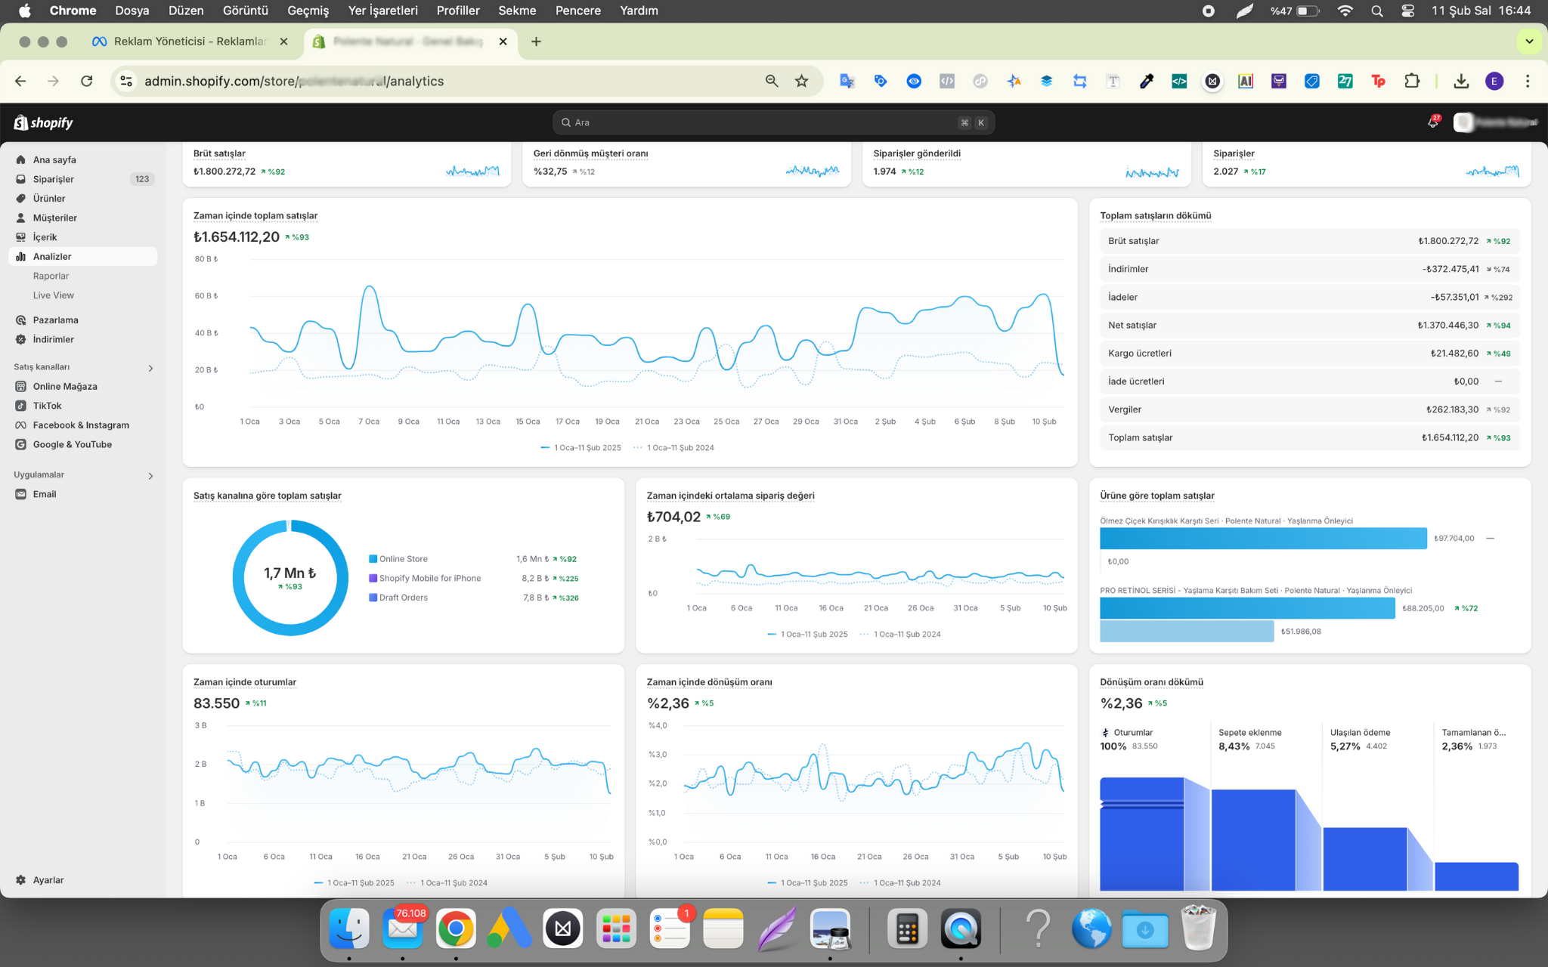Bookmark the page with the star icon

[801, 81]
